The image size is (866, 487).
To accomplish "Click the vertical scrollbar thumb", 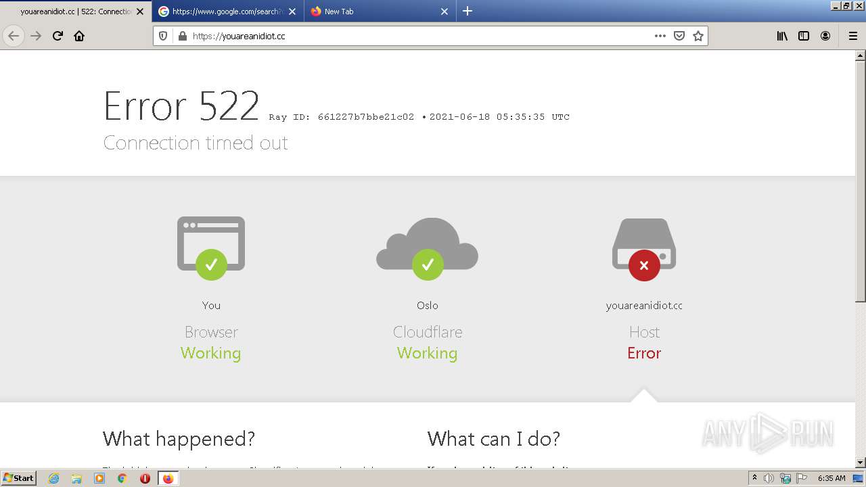I will 861,180.
